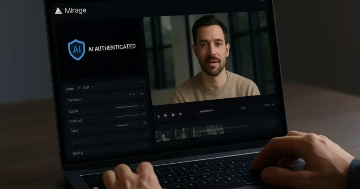360x189 pixels.
Task: Click the Contrast slider track
Action: point(127,116)
